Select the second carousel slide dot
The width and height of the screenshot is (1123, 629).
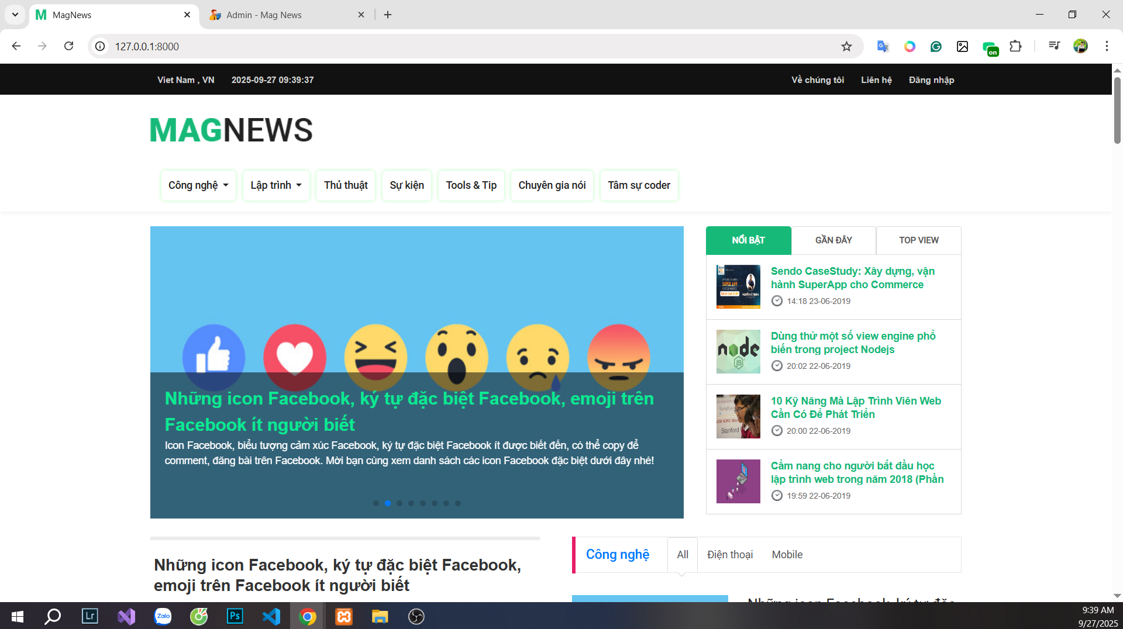pos(388,503)
